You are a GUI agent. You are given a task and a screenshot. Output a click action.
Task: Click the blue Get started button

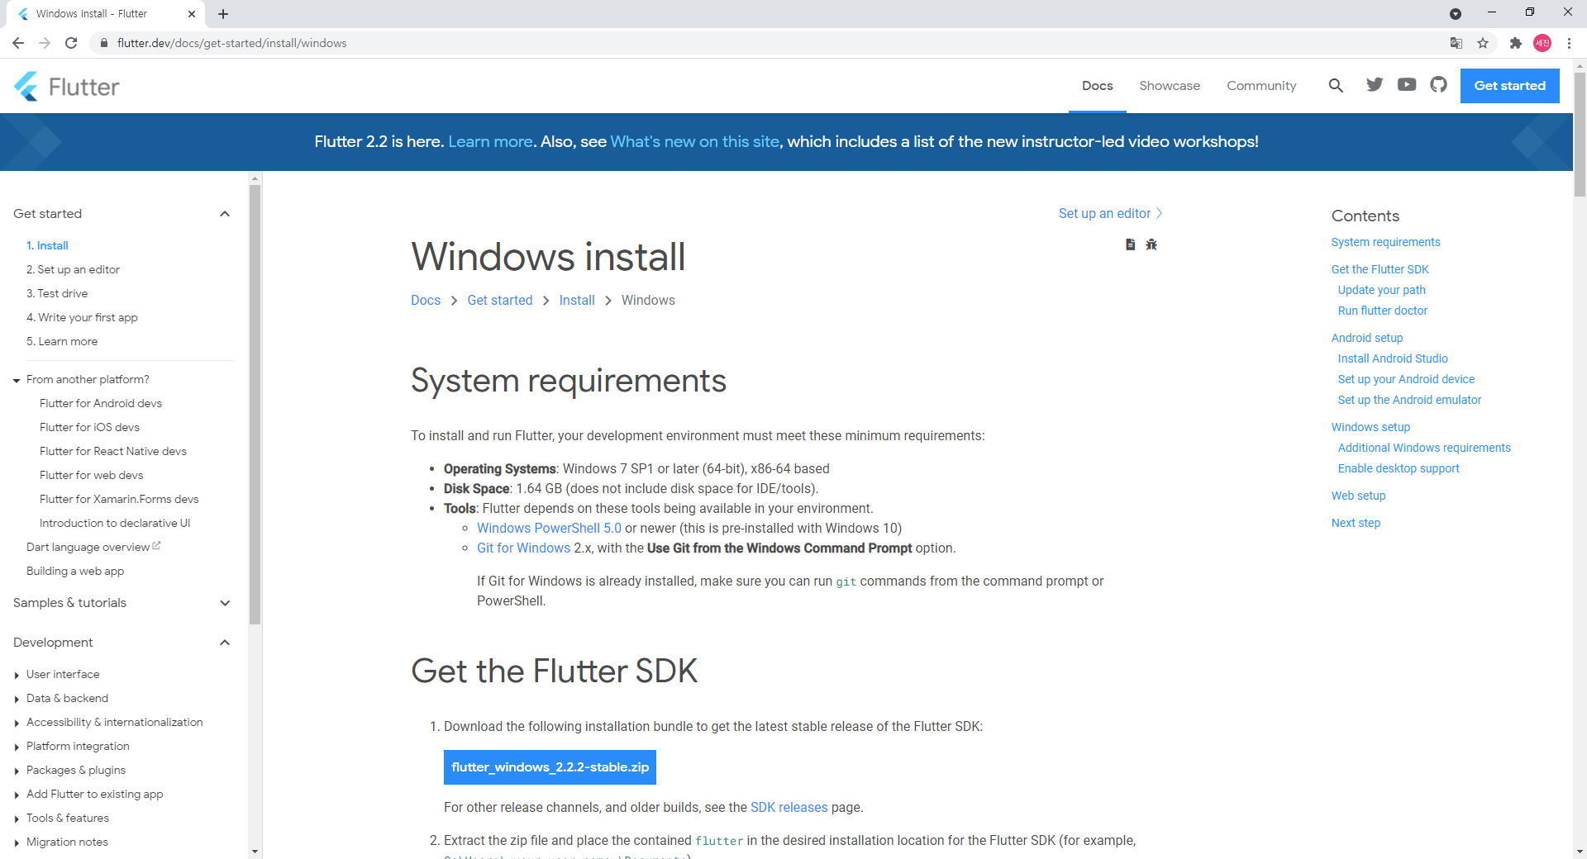tap(1509, 86)
